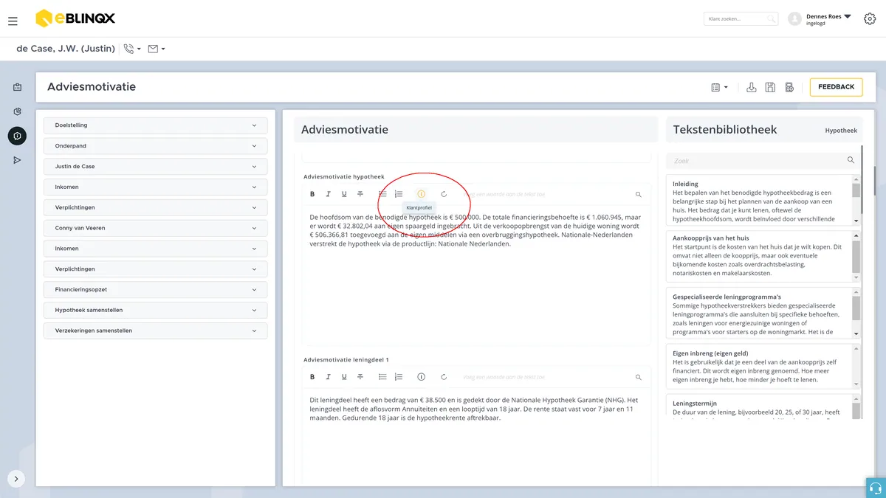Open the settings gear icon
Image resolution: width=886 pixels, height=498 pixels.
(x=870, y=19)
